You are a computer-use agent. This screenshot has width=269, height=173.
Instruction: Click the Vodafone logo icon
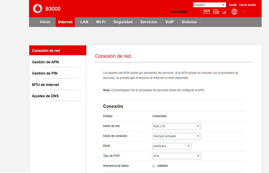(x=37, y=9)
